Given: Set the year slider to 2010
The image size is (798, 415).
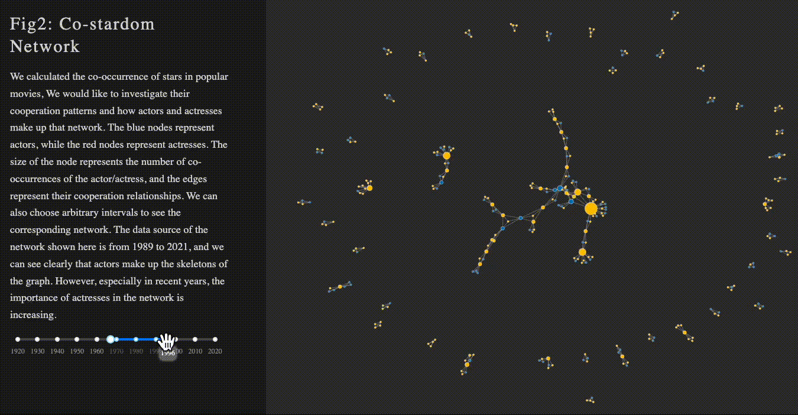Looking at the screenshot, I should point(195,339).
